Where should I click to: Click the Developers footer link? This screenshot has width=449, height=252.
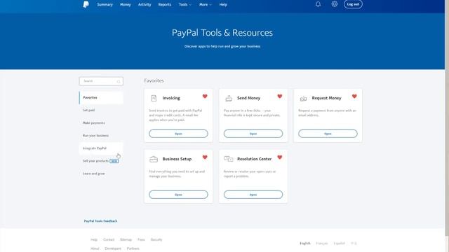pyautogui.click(x=113, y=248)
